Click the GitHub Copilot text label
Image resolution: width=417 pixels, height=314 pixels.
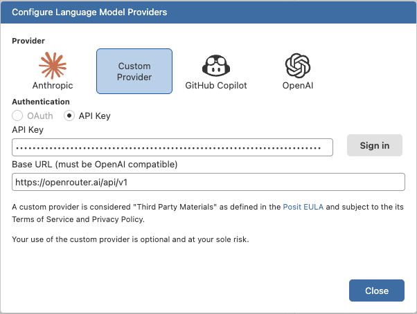[215, 86]
